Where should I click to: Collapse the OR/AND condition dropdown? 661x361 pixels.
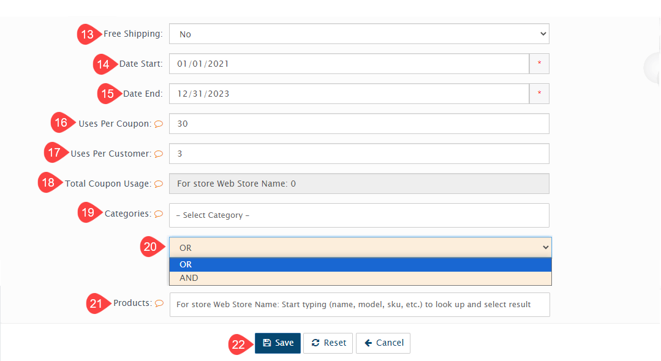(x=360, y=248)
